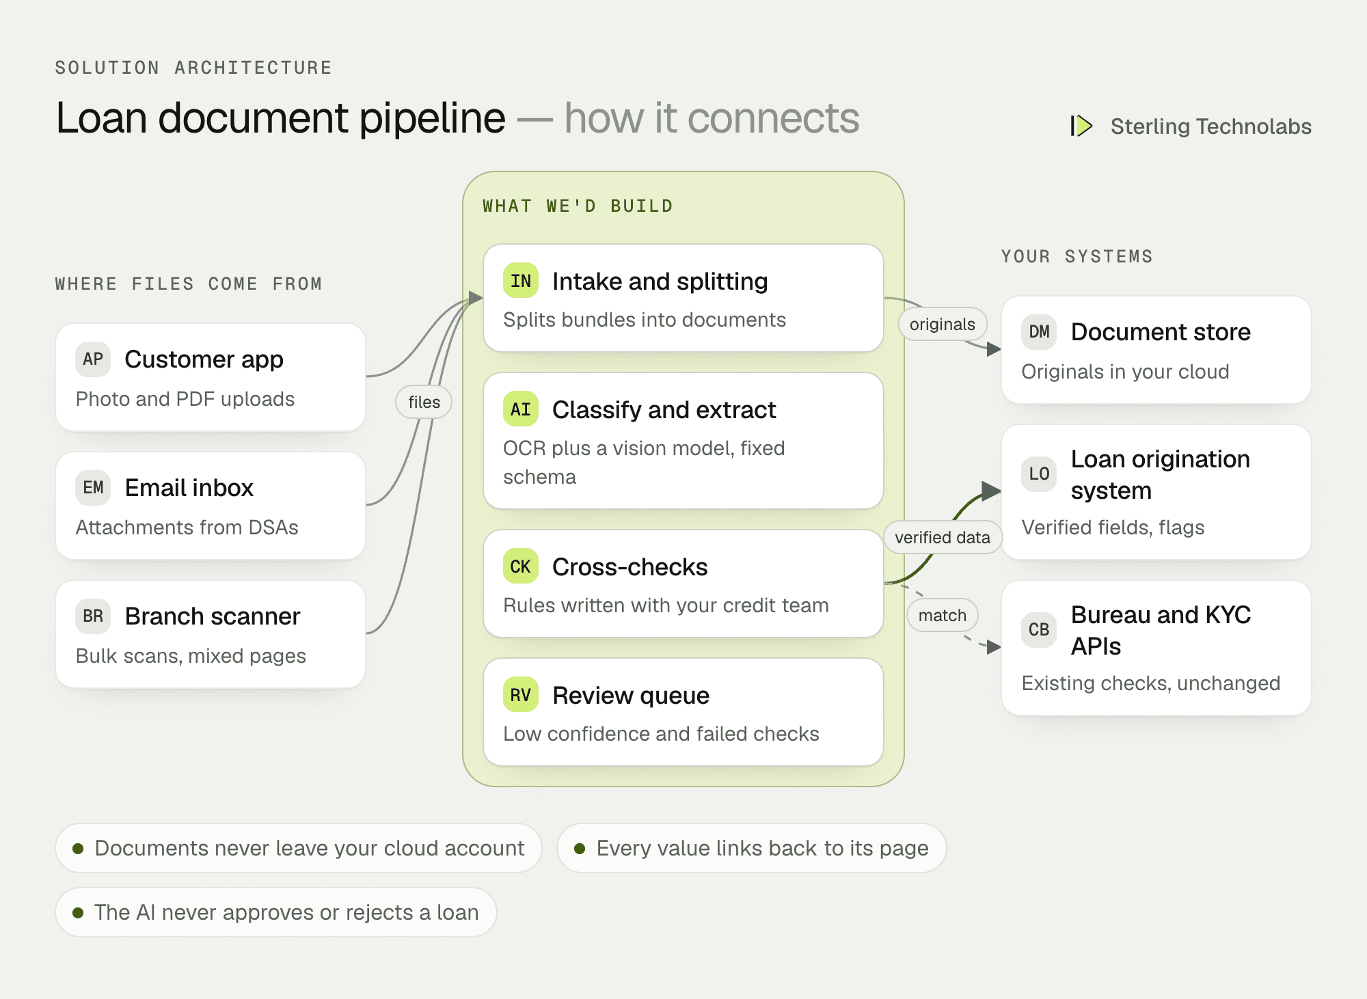Click 'Splits bundles into documents' text
Viewport: 1367px width, 999px height.
tap(645, 320)
